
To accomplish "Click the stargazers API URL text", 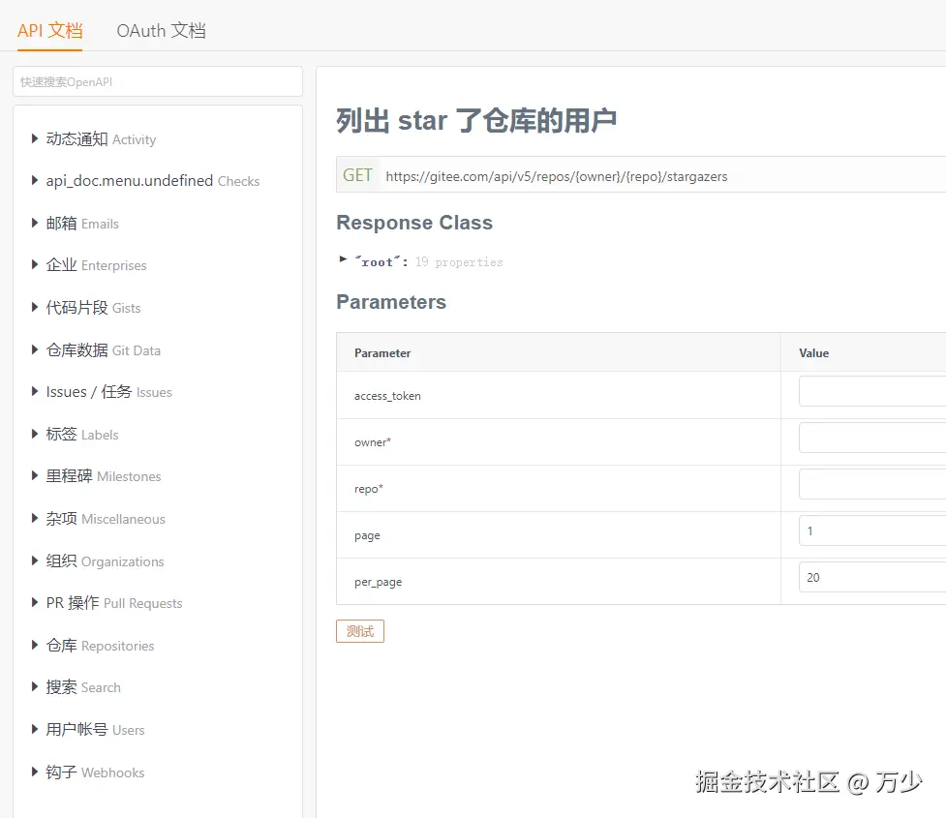I will point(556,176).
